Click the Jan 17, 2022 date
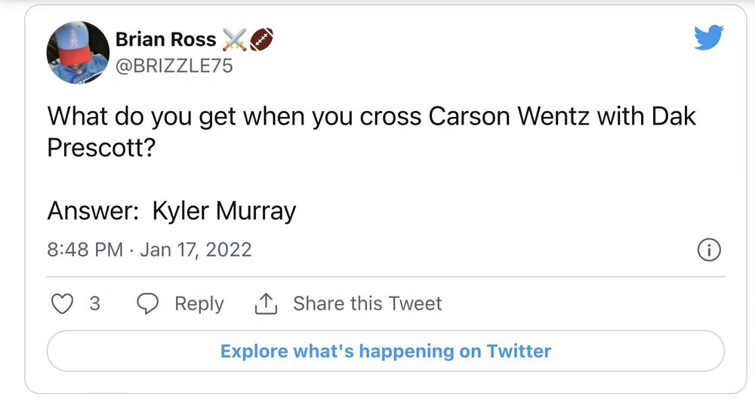The height and width of the screenshot is (406, 755). [196, 250]
